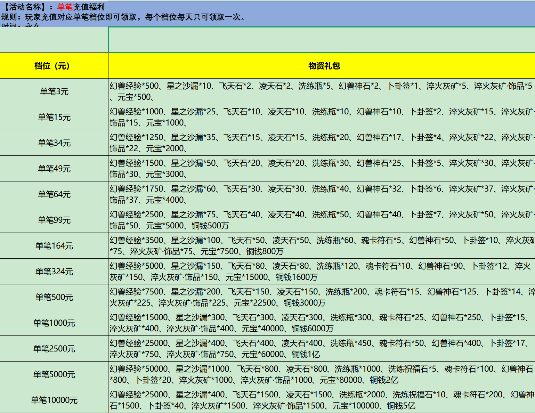Click the reward cell containing 铜钱500万
The width and height of the screenshot is (535, 413).
pyautogui.click(x=322, y=220)
